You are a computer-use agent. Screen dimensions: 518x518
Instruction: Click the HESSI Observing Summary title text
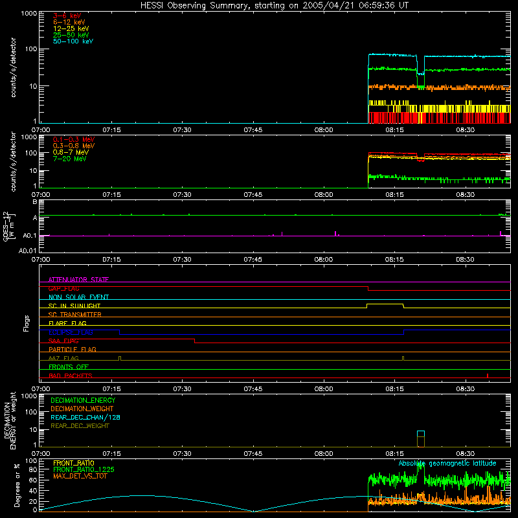(x=275, y=6)
